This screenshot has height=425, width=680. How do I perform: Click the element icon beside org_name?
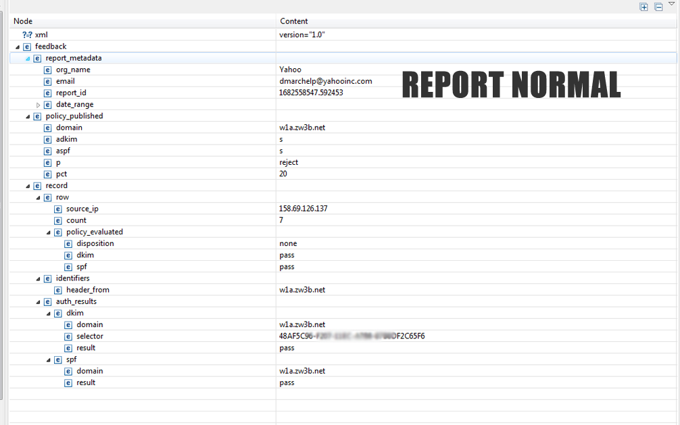coord(48,70)
